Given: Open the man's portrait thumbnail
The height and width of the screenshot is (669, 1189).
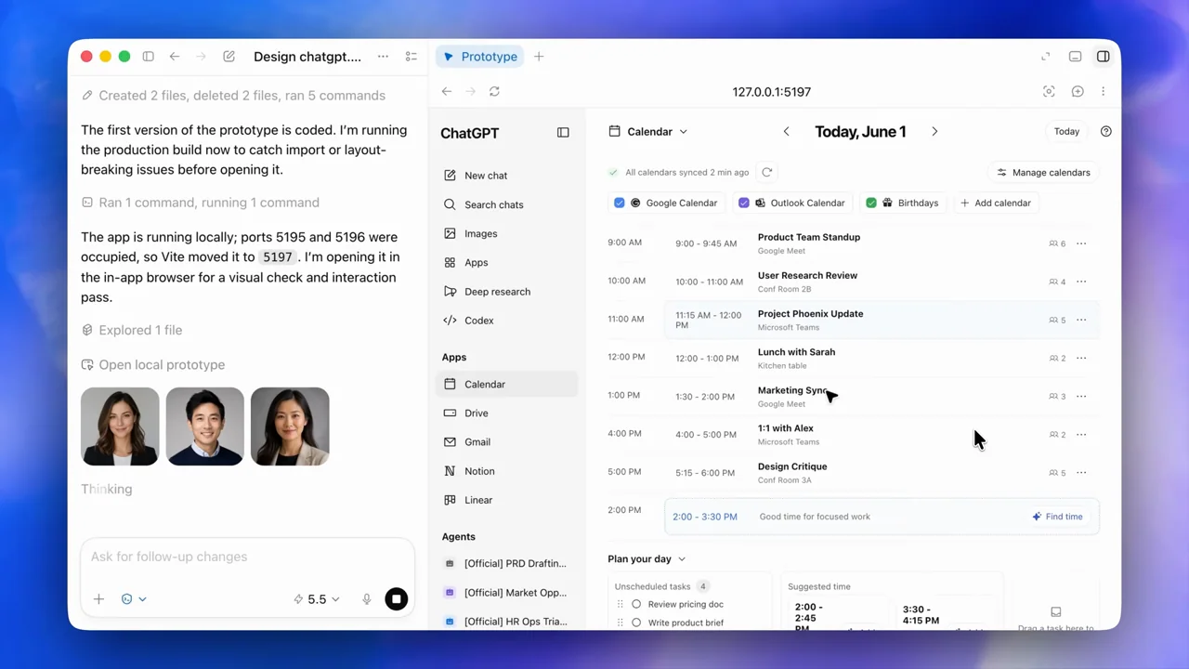Looking at the screenshot, I should coord(205,426).
